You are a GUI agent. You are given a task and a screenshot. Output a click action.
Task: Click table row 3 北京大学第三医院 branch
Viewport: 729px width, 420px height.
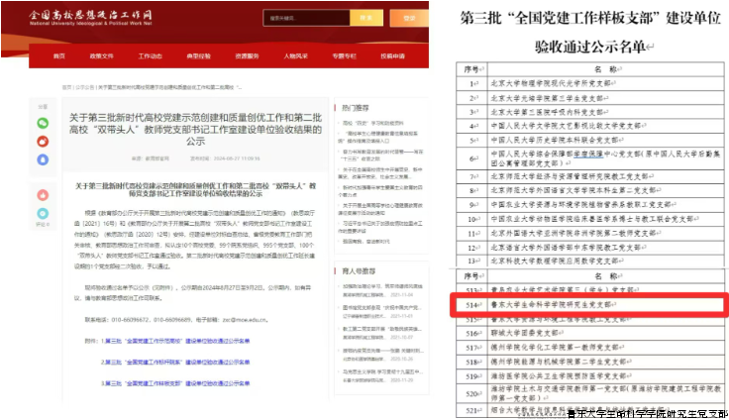tap(590, 112)
